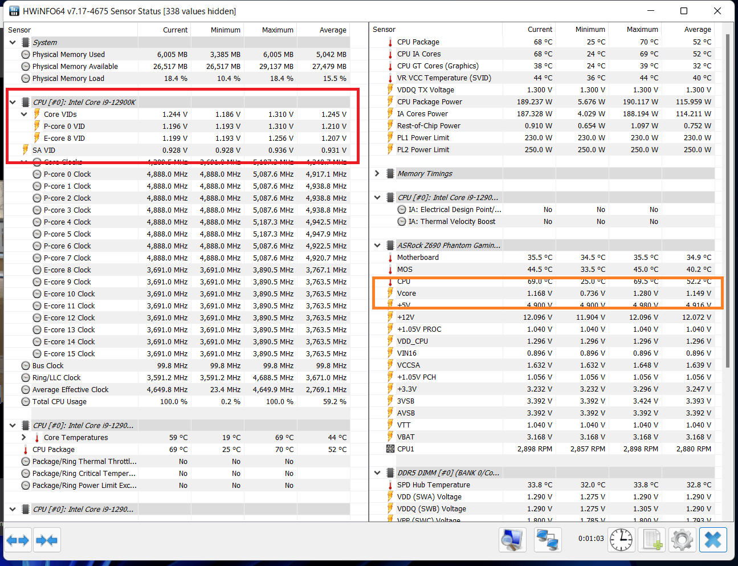Select the Rest-of-Chip Power row
Screen dimensions: 738x566
[x=542, y=126]
